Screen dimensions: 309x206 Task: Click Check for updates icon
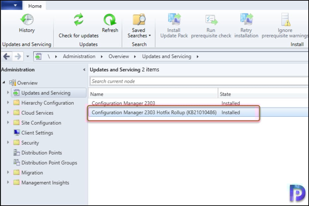(78, 19)
